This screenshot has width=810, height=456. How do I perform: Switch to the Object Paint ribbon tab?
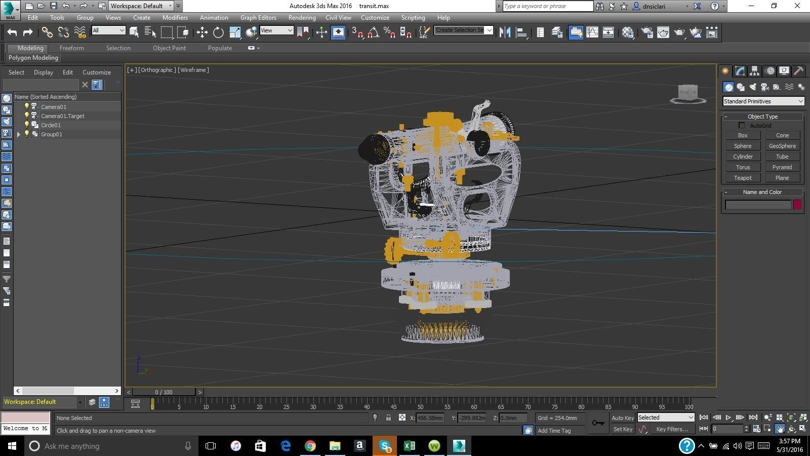169,48
